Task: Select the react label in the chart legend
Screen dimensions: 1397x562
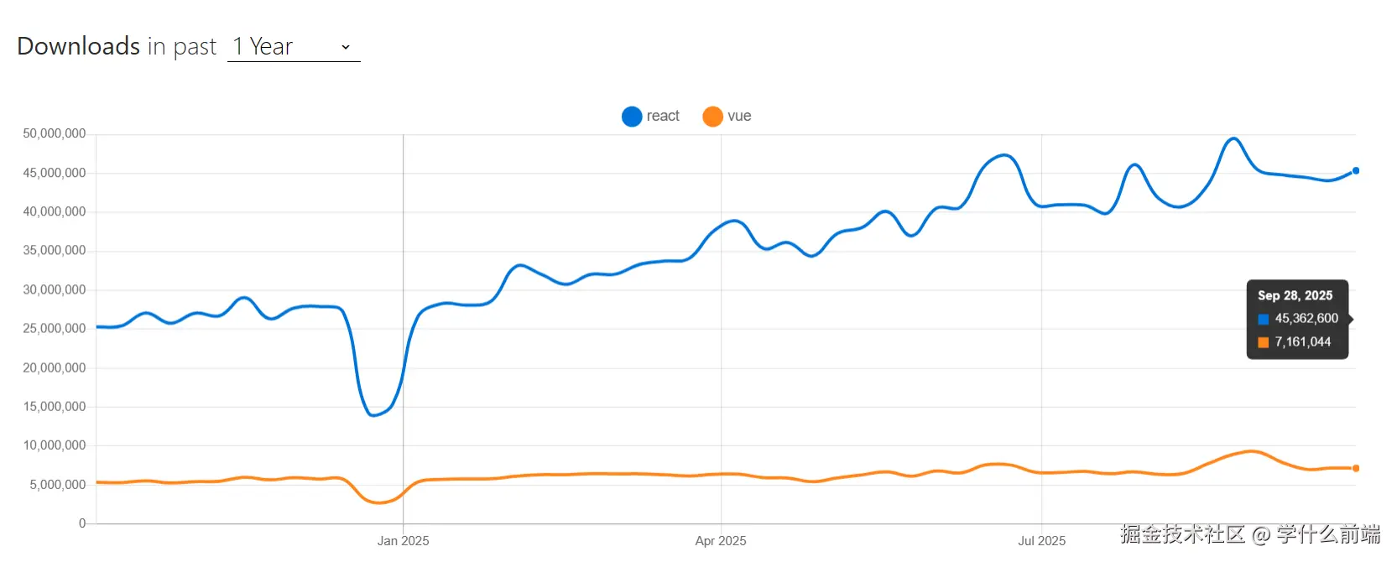Action: tap(662, 116)
